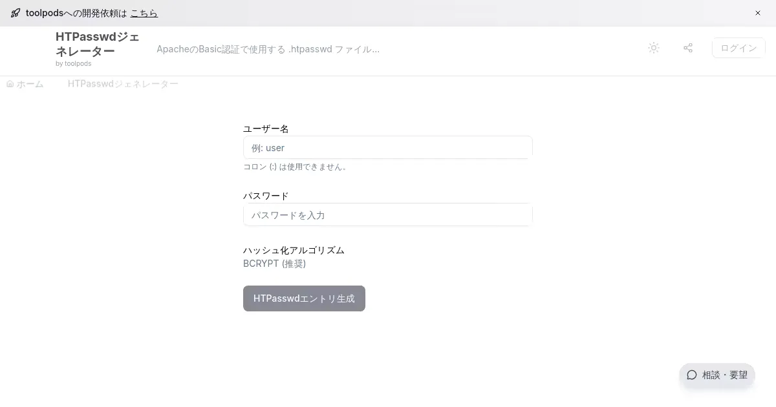Click the ハッシュ化アルゴリズム label
Viewport: 776px width, 407px height.
[x=294, y=250]
